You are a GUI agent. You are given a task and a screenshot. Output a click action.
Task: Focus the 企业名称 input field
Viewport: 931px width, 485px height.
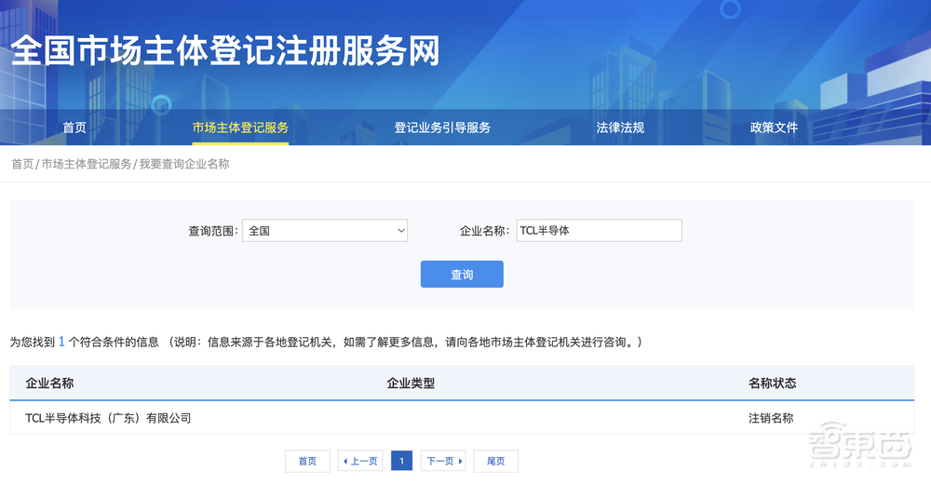[x=599, y=230]
